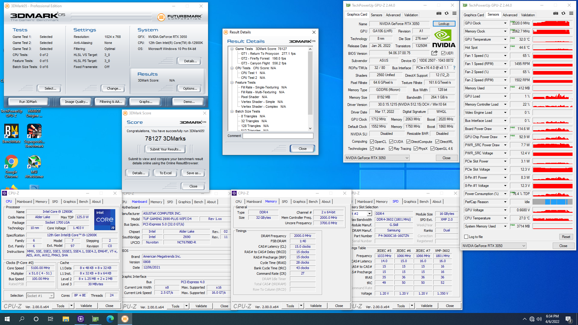The image size is (578, 325).
Task: Open GPU Temperature sensor dropdown arrow
Action: (505, 39)
